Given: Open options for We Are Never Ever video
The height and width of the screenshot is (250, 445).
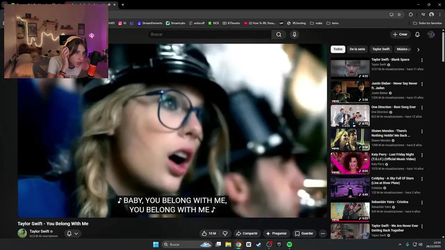Looking at the screenshot, I should [422, 226].
